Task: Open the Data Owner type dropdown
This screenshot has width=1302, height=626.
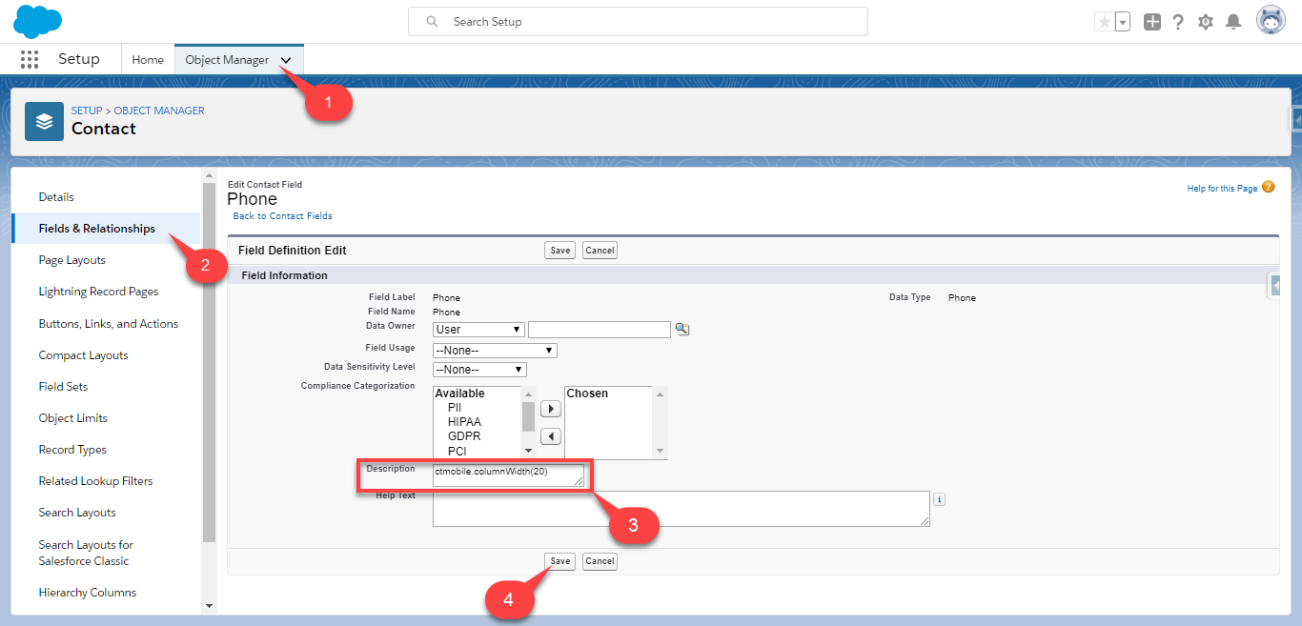Action: 478,330
